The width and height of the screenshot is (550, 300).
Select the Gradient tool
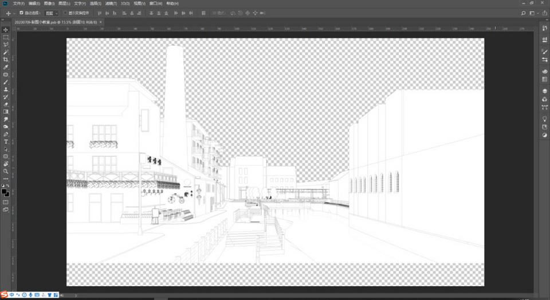(6, 112)
